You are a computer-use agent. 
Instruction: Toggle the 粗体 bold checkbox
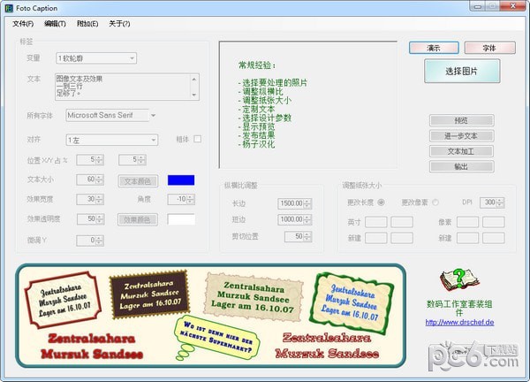point(198,139)
